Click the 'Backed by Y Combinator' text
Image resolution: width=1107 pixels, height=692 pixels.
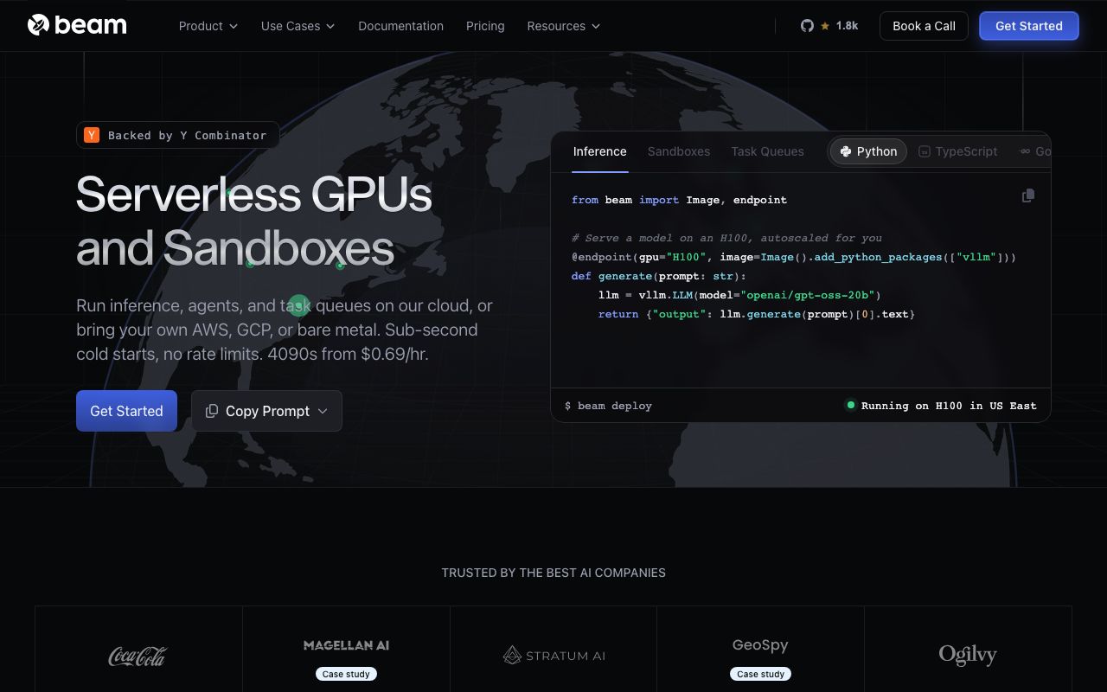click(x=187, y=135)
